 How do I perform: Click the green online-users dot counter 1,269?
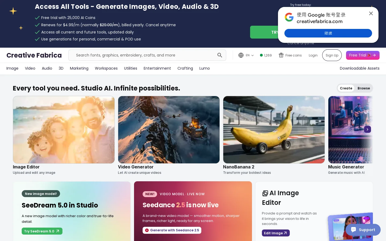pyautogui.click(x=266, y=55)
